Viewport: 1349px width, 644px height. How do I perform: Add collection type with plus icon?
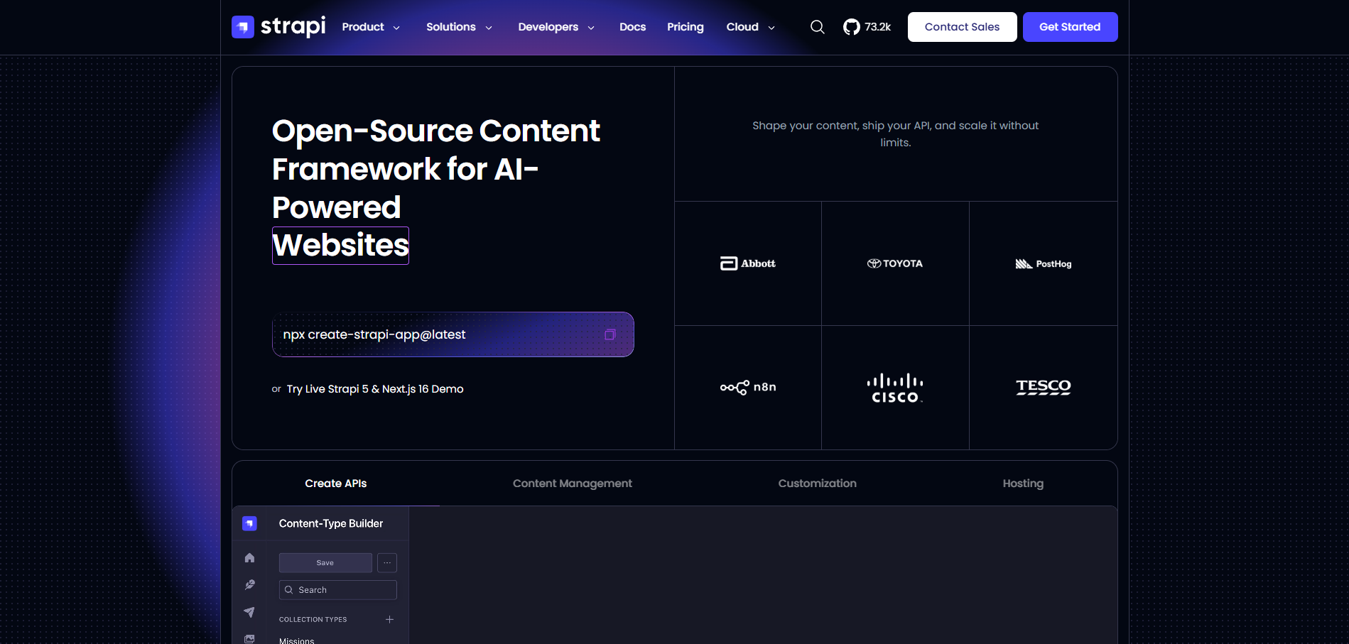(x=389, y=619)
